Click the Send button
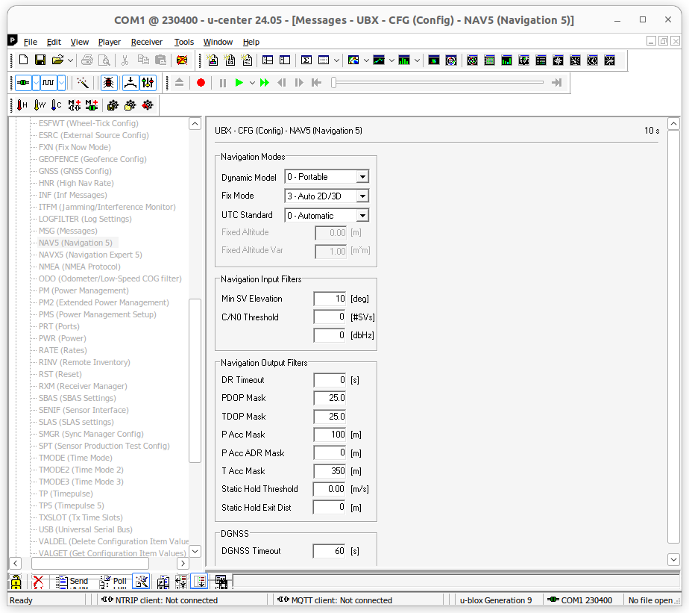The height and width of the screenshot is (613, 689). (x=72, y=582)
